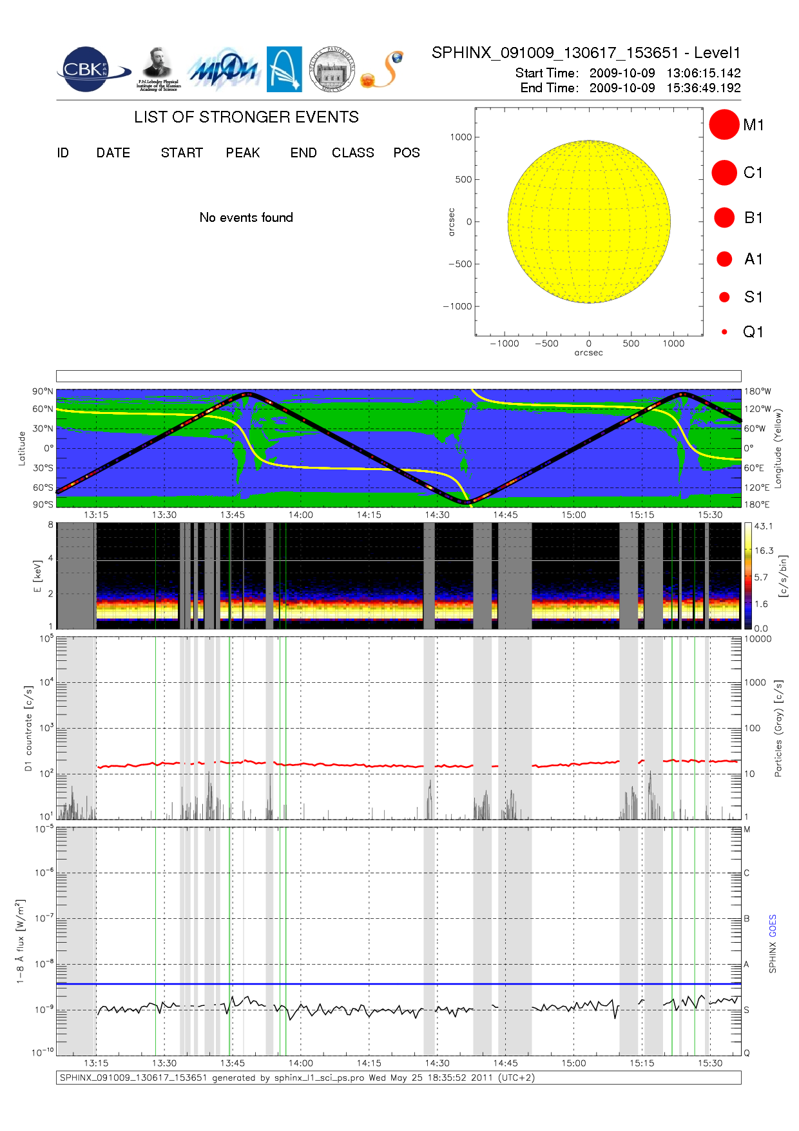Screen dimensions: 799x1131
Task: Click the blue GOES flux line
Action: click(x=398, y=984)
